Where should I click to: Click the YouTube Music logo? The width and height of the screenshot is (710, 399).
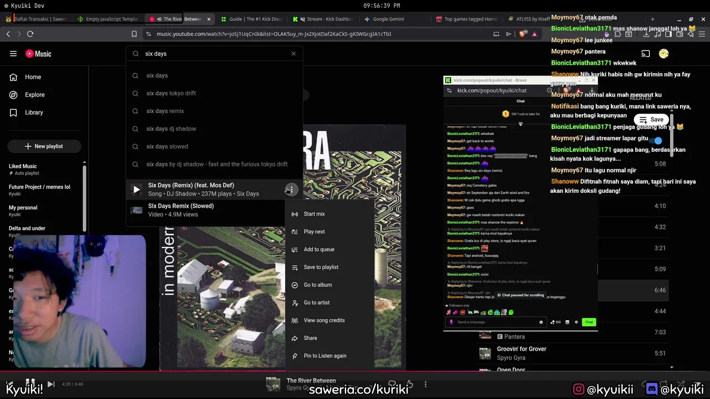[x=38, y=54]
